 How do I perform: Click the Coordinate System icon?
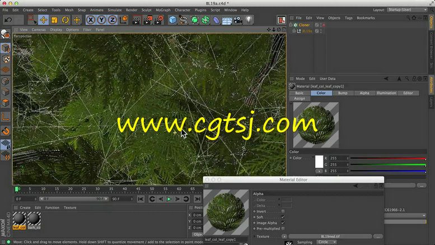click(x=124, y=20)
